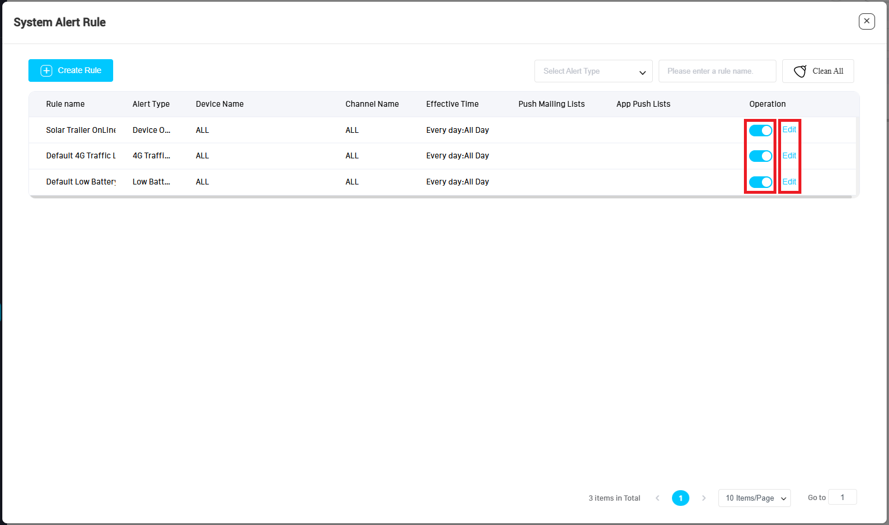
Task: Select page 1 in pagination
Action: pyautogui.click(x=681, y=498)
